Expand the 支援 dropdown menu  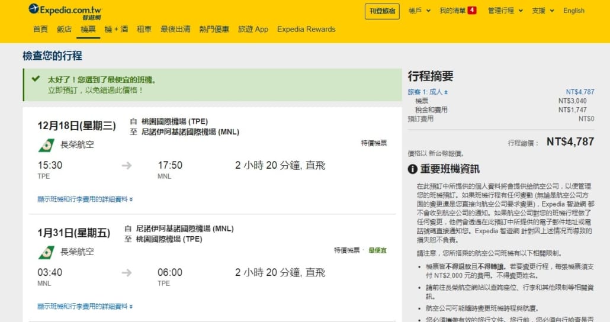543,11
